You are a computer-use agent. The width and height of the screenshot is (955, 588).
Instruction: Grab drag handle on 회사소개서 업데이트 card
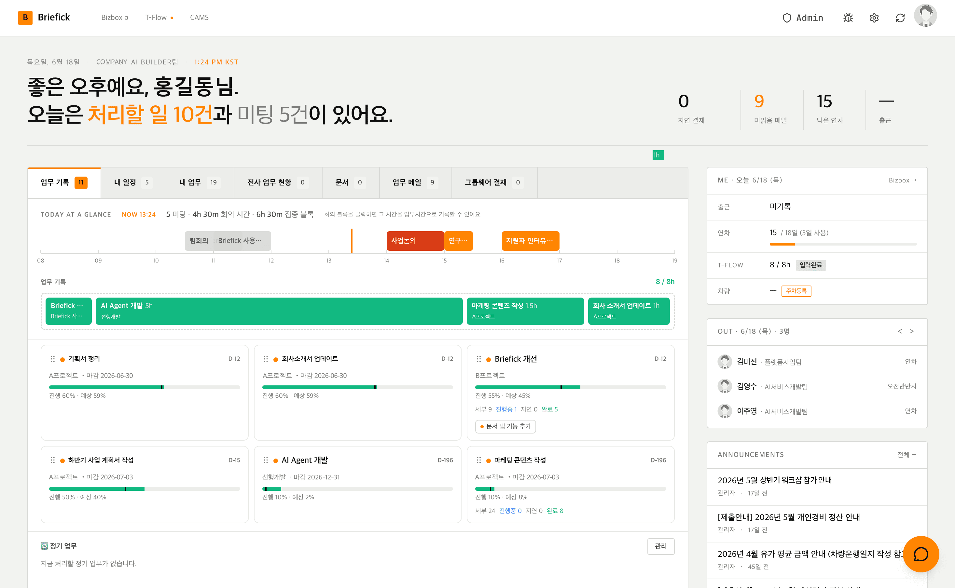(x=266, y=359)
